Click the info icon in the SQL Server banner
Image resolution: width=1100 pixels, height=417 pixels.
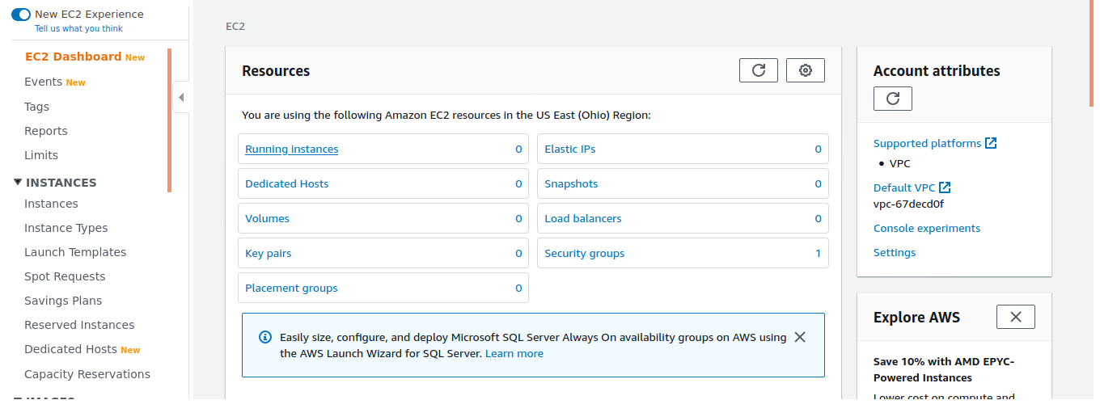[x=264, y=337]
